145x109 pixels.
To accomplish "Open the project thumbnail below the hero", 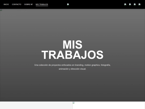I will click(x=109, y=105).
